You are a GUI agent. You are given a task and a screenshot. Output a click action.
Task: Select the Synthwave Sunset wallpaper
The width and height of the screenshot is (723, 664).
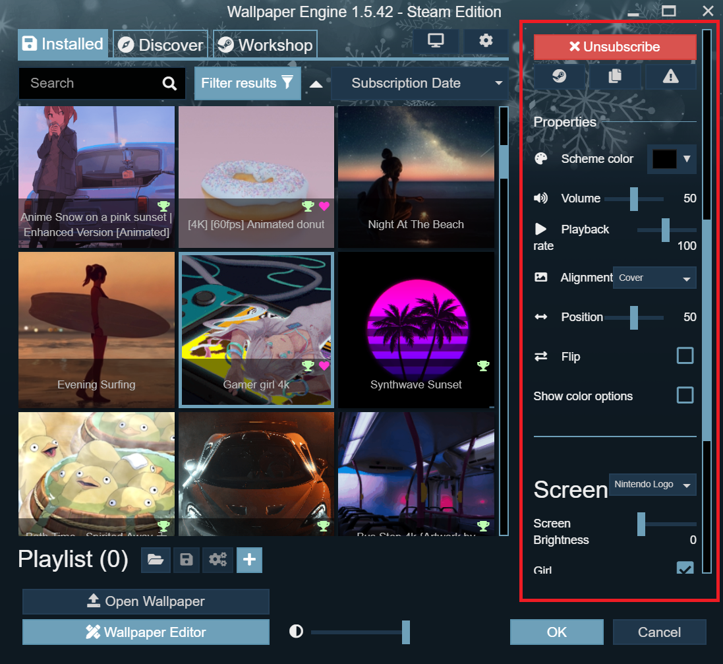tap(416, 330)
